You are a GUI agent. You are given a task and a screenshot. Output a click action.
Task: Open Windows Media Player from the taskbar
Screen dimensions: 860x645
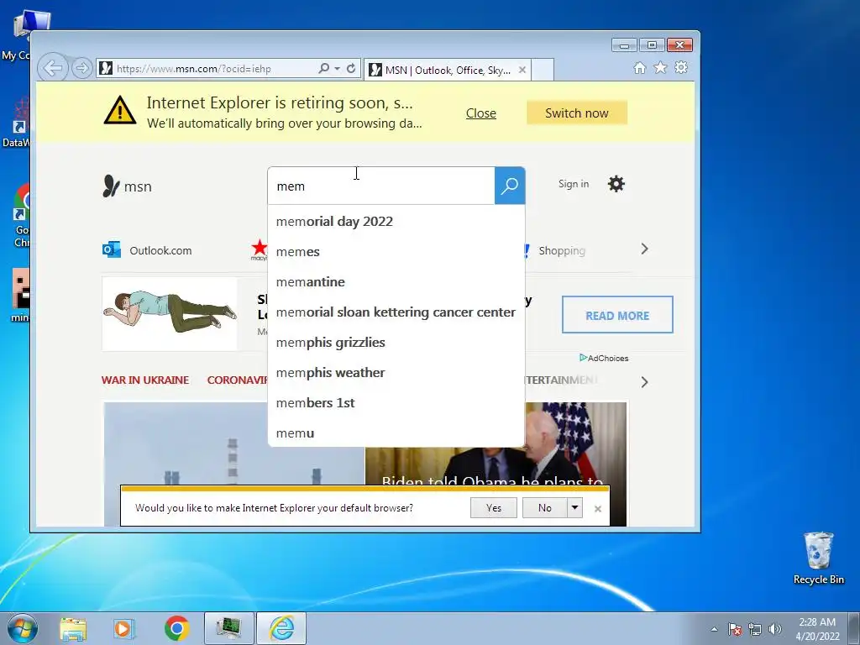pyautogui.click(x=123, y=628)
